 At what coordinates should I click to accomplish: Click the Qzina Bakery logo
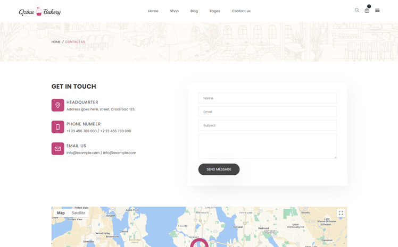point(40,11)
